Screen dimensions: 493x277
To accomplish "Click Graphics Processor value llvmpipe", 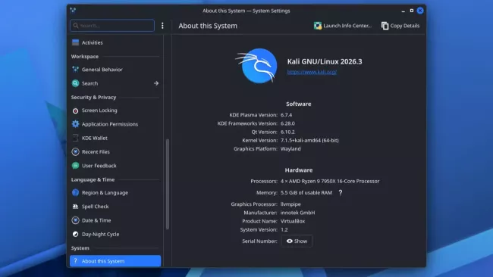I will pos(290,204).
